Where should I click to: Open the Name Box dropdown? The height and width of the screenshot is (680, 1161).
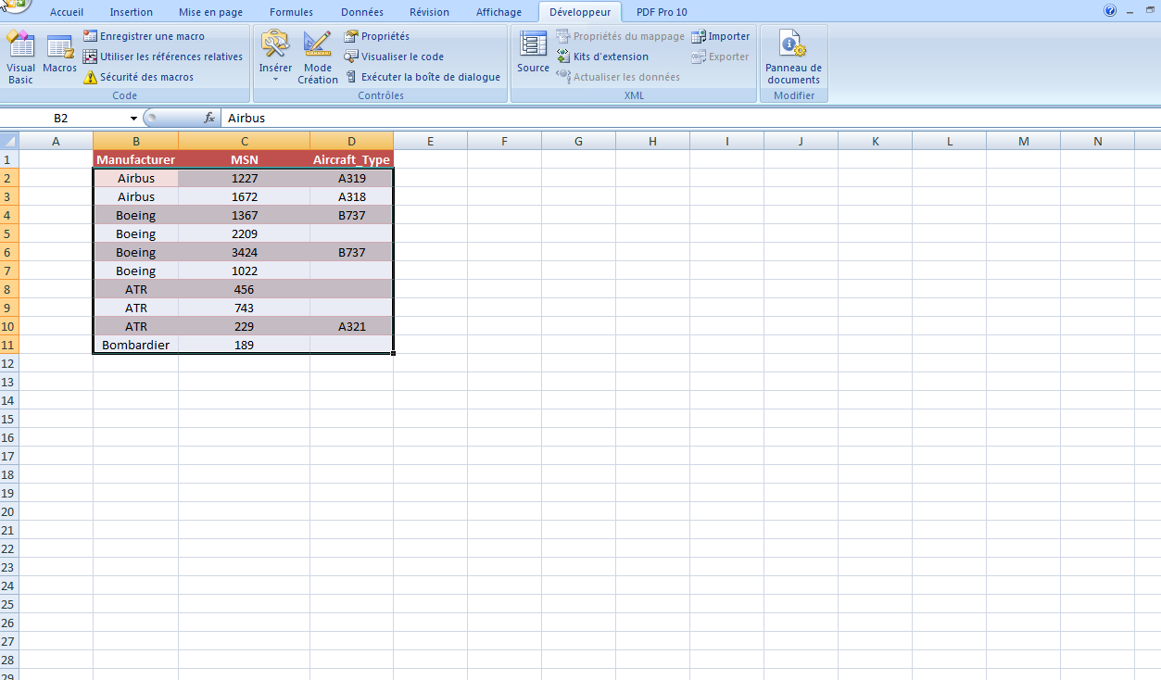132,118
